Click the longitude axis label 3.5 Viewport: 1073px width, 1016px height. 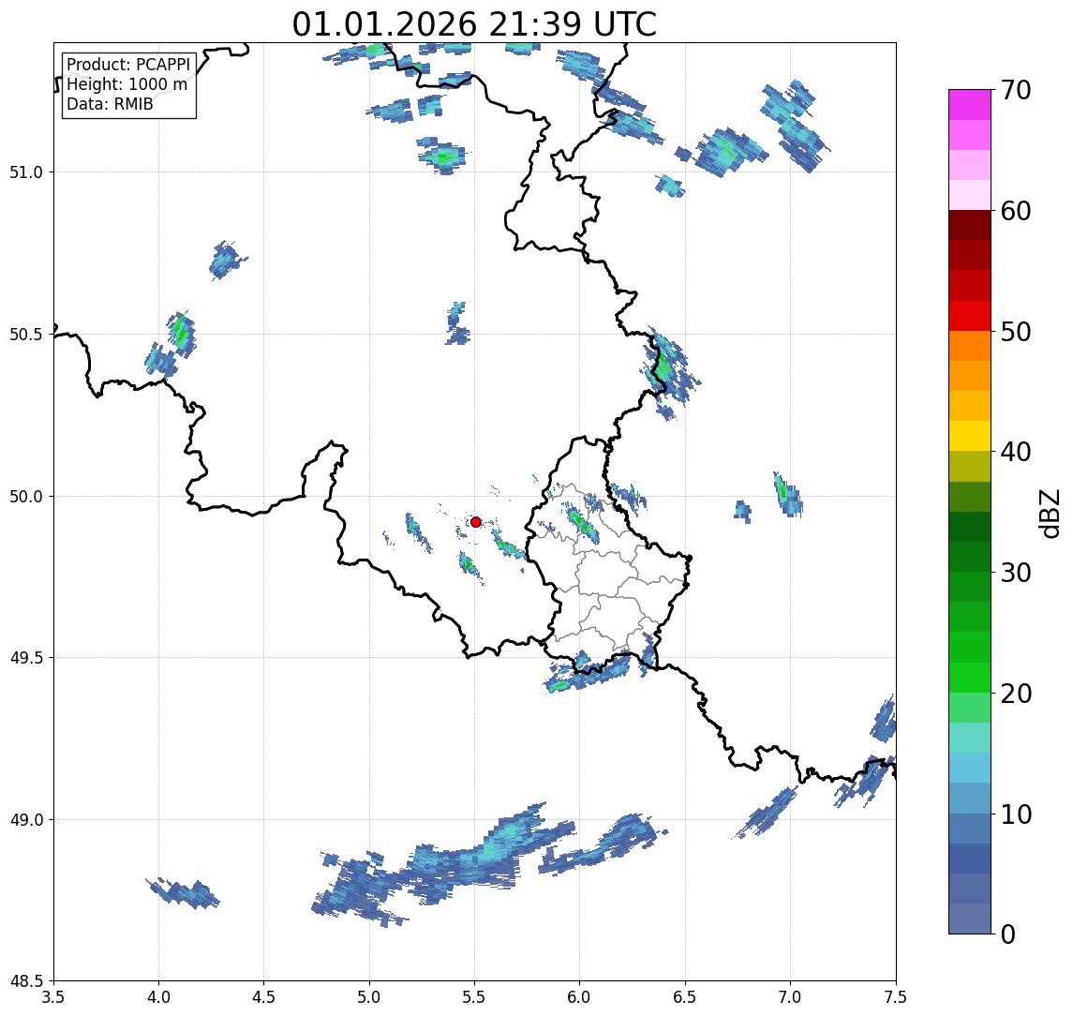[53, 997]
